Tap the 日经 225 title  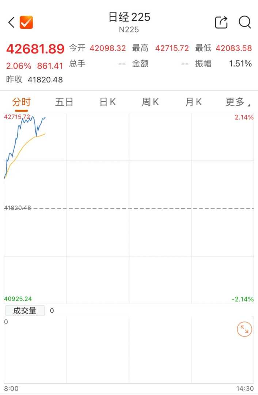(129, 17)
